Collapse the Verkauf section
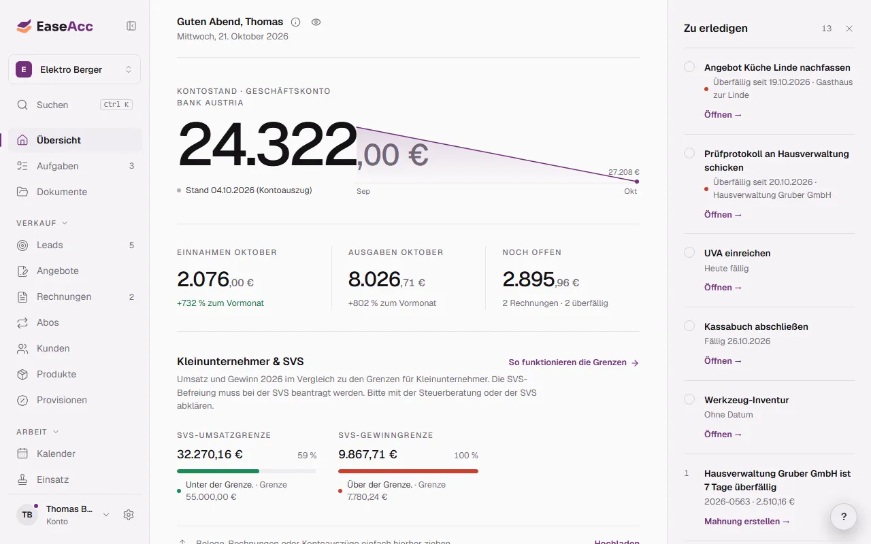 [x=42, y=223]
